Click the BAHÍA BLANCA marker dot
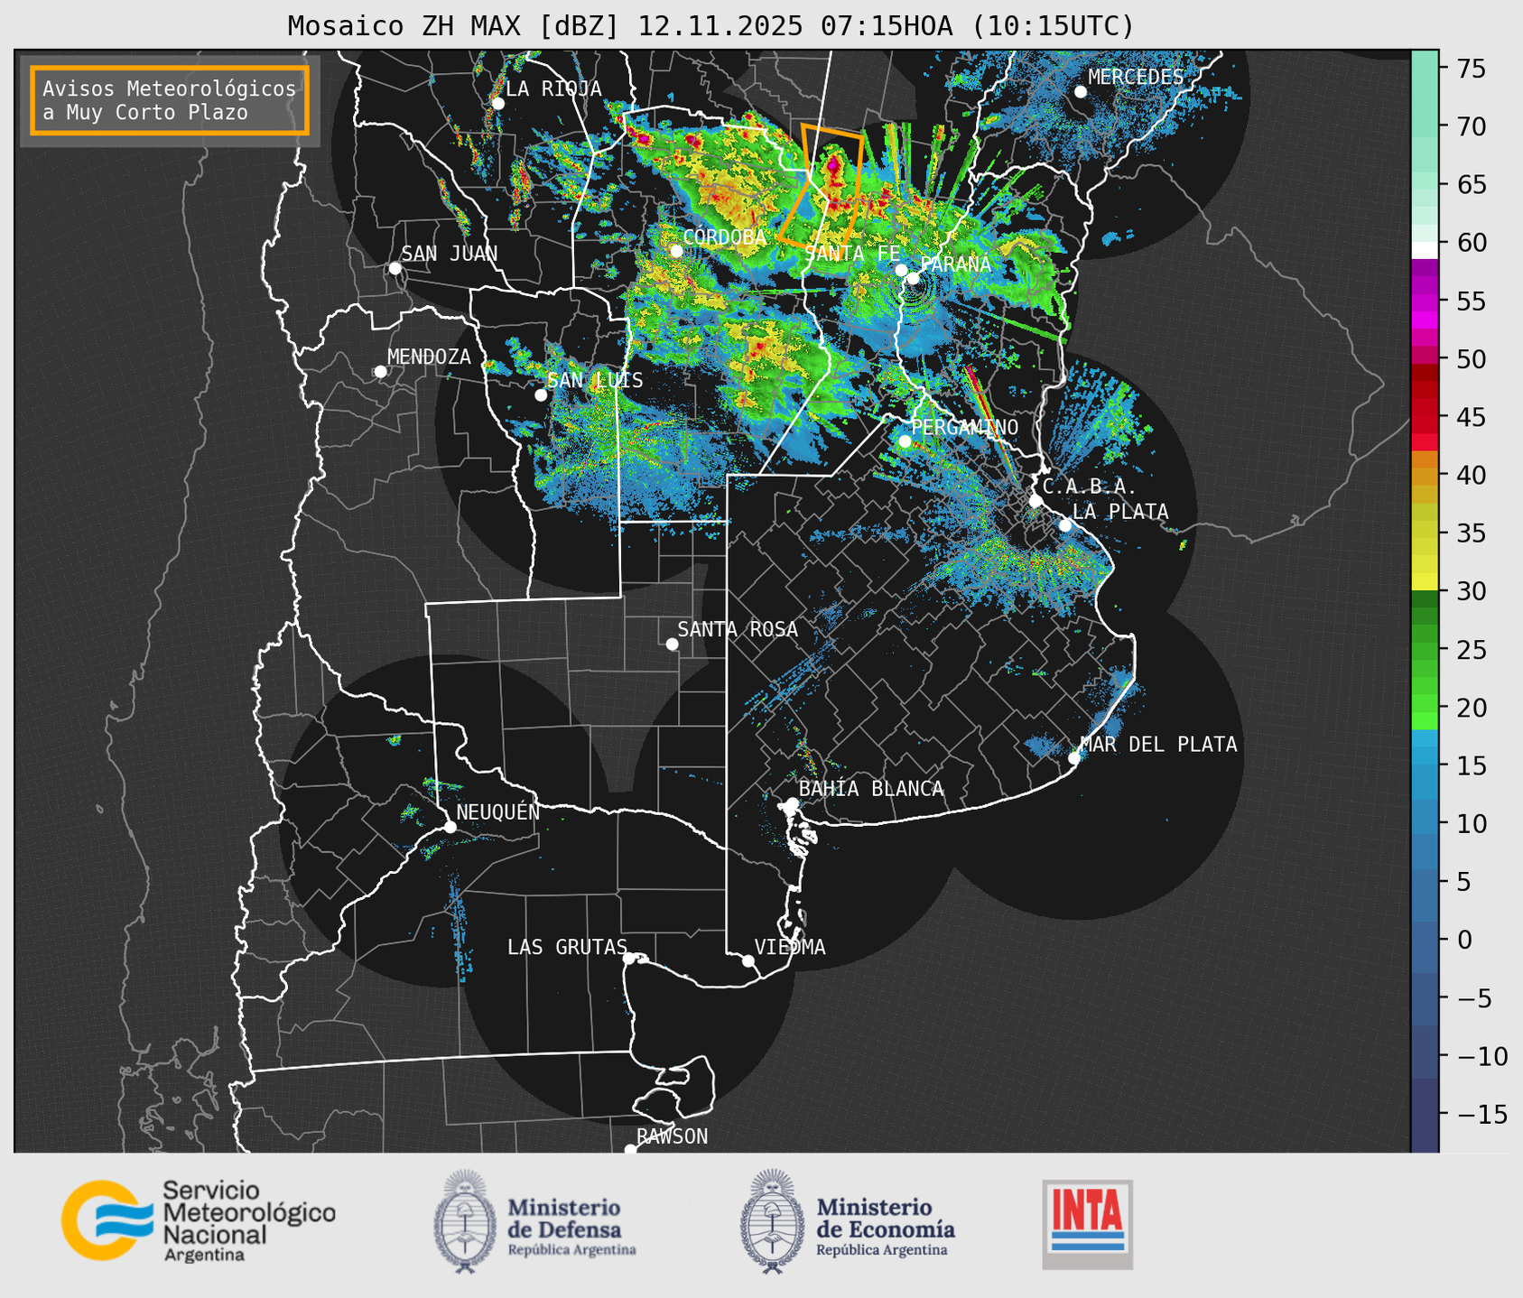The image size is (1523, 1298). point(792,803)
